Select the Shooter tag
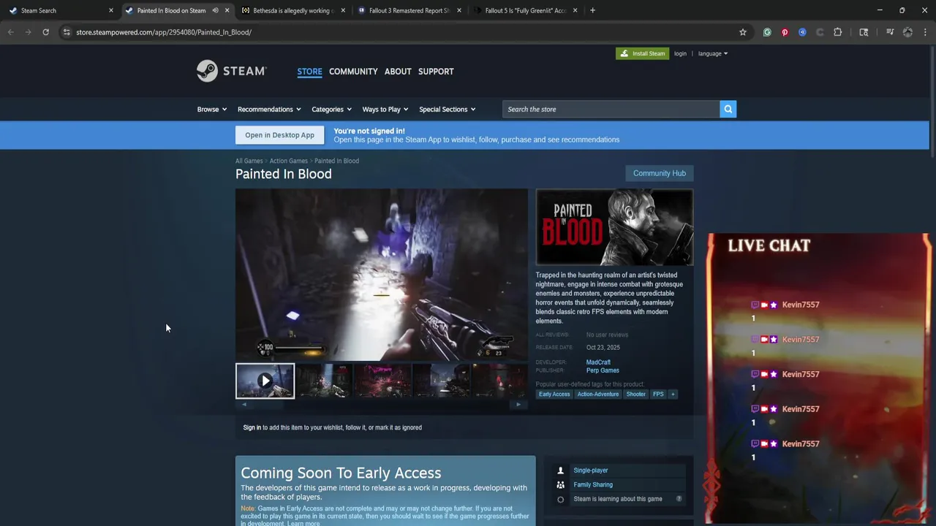The height and width of the screenshot is (526, 936). click(635, 394)
